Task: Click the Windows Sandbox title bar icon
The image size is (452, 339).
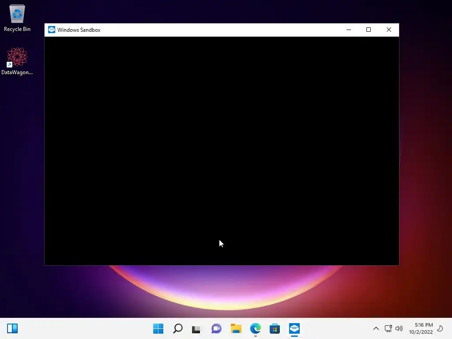Action: tap(52, 30)
